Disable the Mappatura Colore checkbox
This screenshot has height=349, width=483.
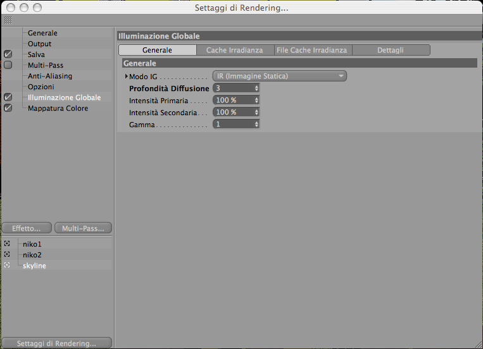click(8, 108)
